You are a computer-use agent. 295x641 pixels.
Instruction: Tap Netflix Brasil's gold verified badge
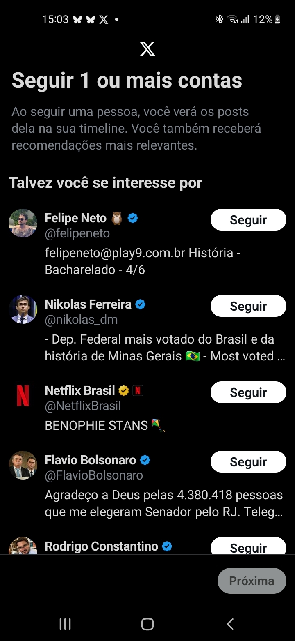coord(123,390)
